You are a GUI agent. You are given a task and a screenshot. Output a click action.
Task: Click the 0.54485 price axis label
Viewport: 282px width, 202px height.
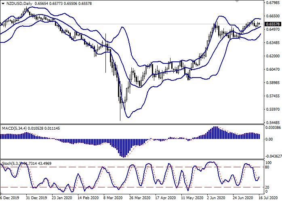tap(271, 122)
